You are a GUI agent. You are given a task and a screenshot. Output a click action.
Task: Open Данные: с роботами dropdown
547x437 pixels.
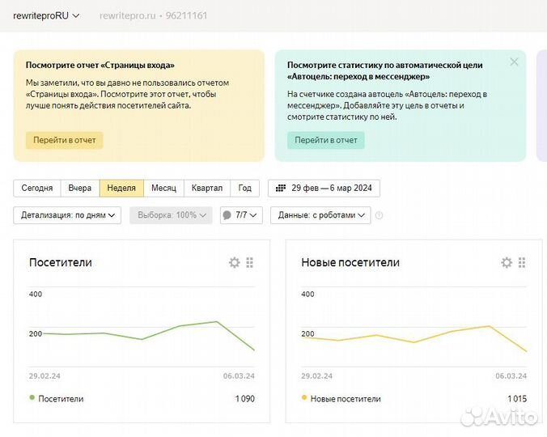click(320, 215)
